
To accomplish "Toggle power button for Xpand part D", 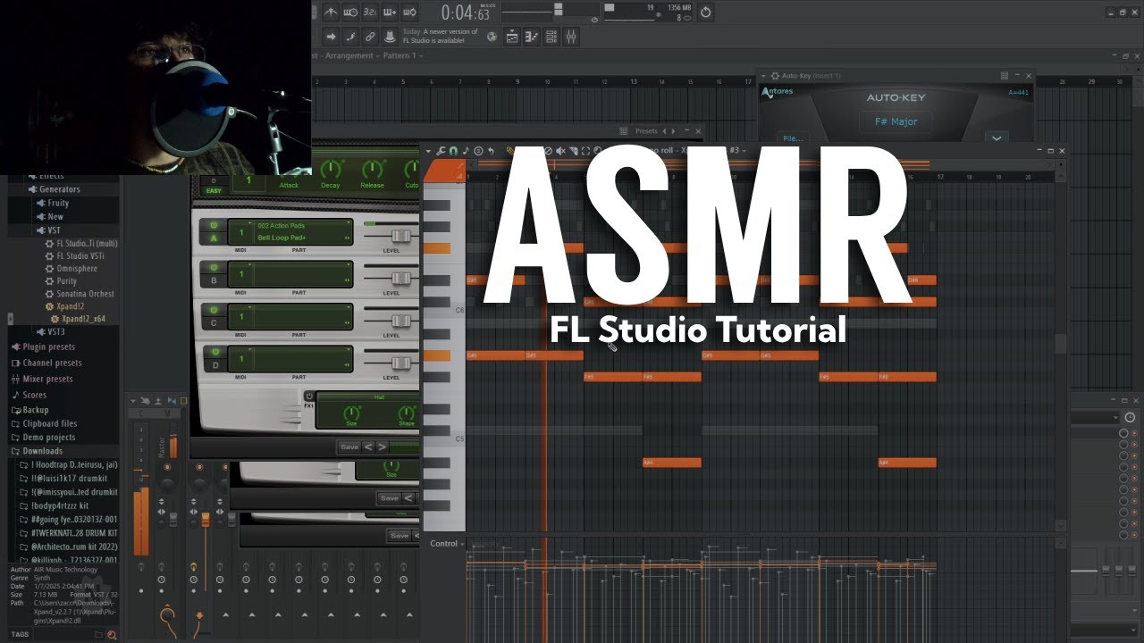I will (x=214, y=352).
